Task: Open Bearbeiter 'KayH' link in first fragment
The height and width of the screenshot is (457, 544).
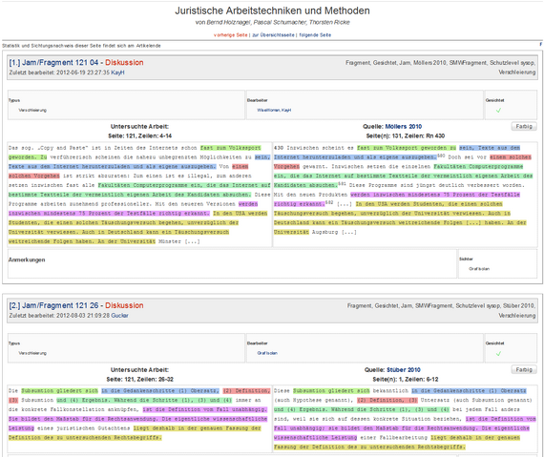Action: [x=286, y=111]
